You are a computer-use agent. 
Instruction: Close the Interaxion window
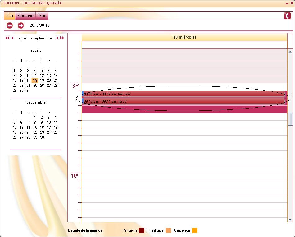tap(292, 3)
